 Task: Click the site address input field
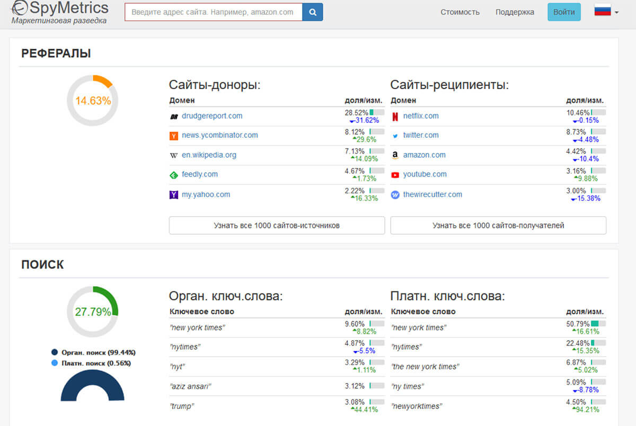212,11
